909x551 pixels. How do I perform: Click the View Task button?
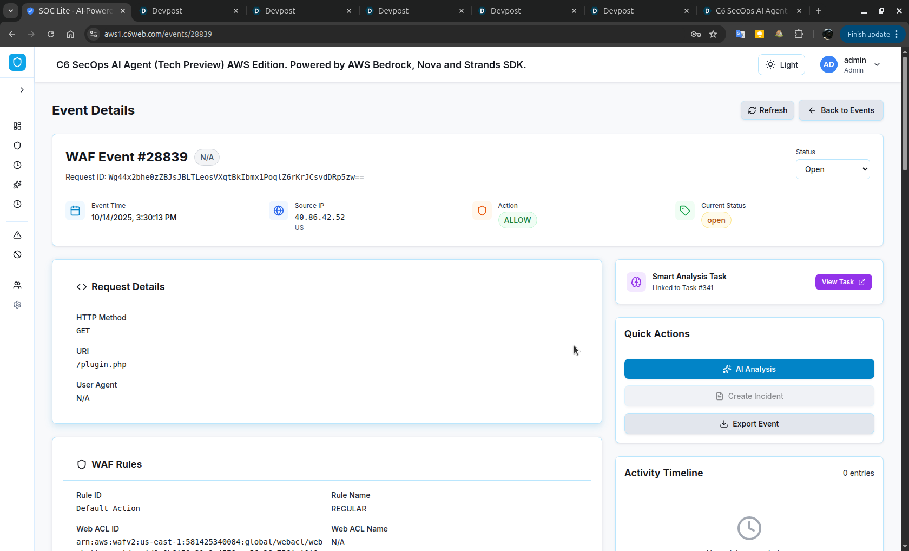(x=843, y=282)
